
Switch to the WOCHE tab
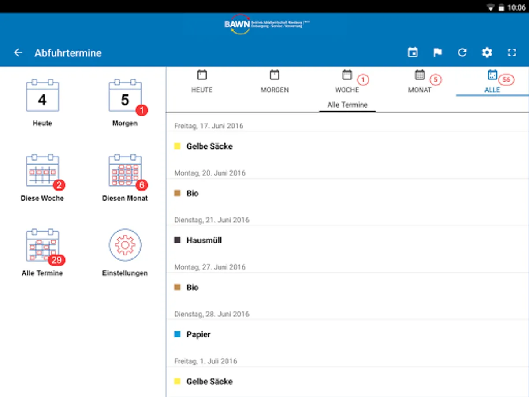[347, 82]
